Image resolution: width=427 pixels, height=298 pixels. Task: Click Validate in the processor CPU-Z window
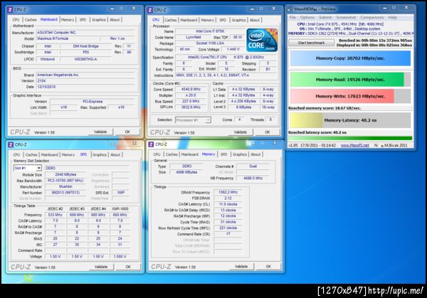click(241, 132)
